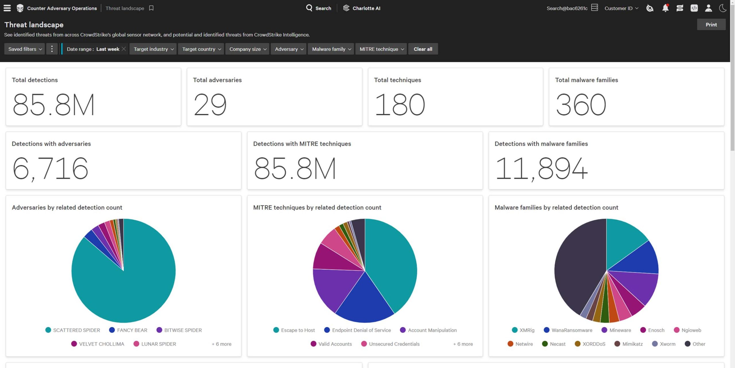Click the Search magnifier icon
Viewport: 735px width, 368px height.
point(309,8)
